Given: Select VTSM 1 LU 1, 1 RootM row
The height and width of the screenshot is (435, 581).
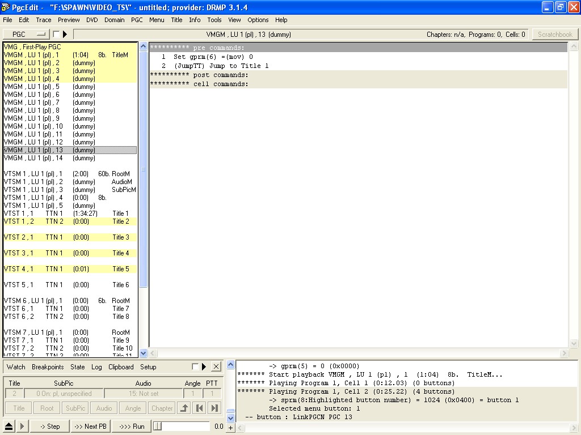Looking at the screenshot, I should 70,174.
